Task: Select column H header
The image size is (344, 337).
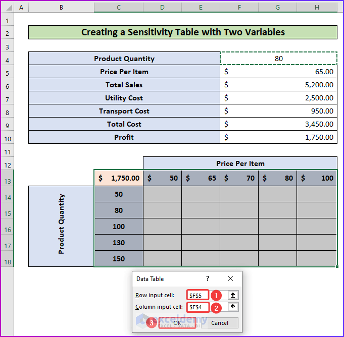Action: click(317, 8)
